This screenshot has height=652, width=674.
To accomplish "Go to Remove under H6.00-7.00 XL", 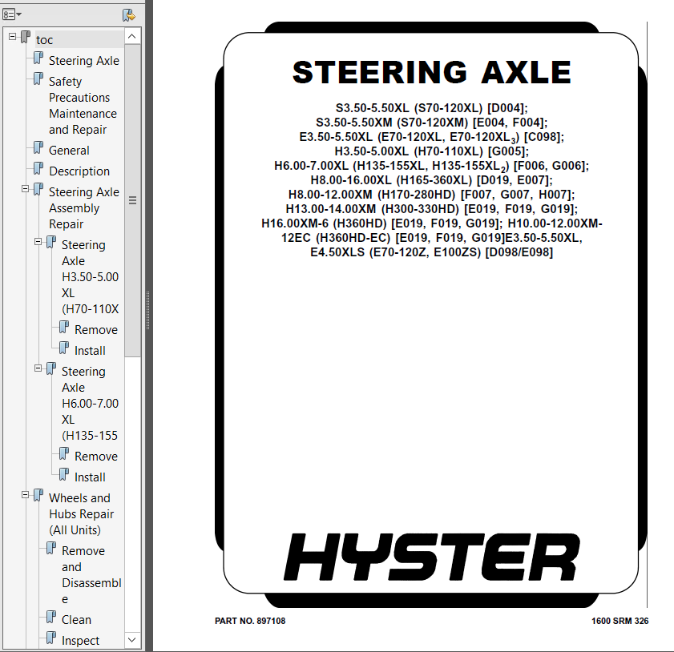I will (96, 456).
